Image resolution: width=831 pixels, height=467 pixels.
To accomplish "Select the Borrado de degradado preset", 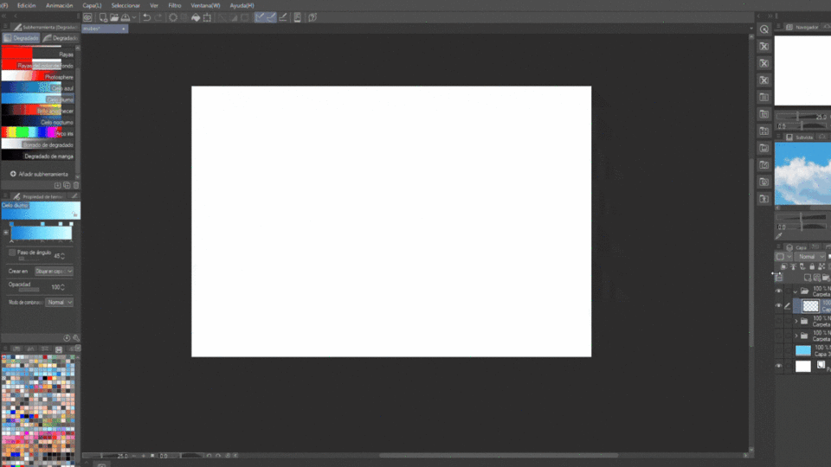I will (37, 144).
